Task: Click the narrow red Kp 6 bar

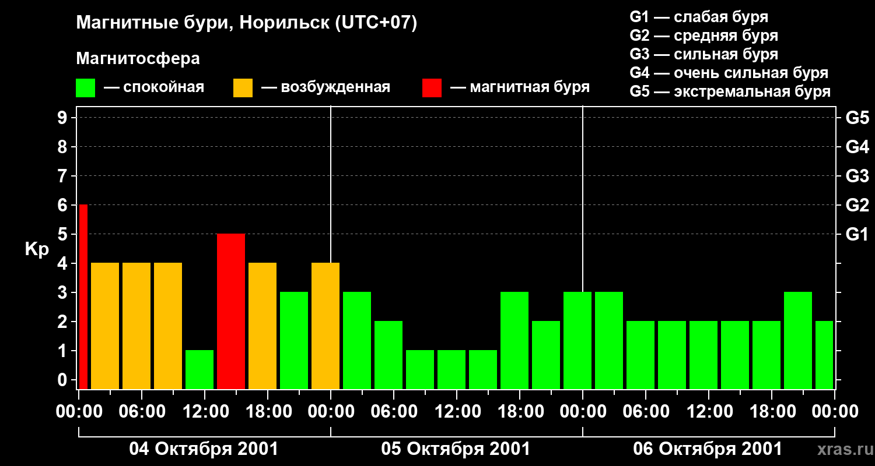Action: click(83, 296)
